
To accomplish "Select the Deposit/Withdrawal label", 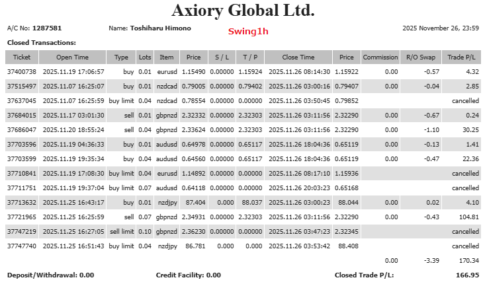I will tap(50, 275).
